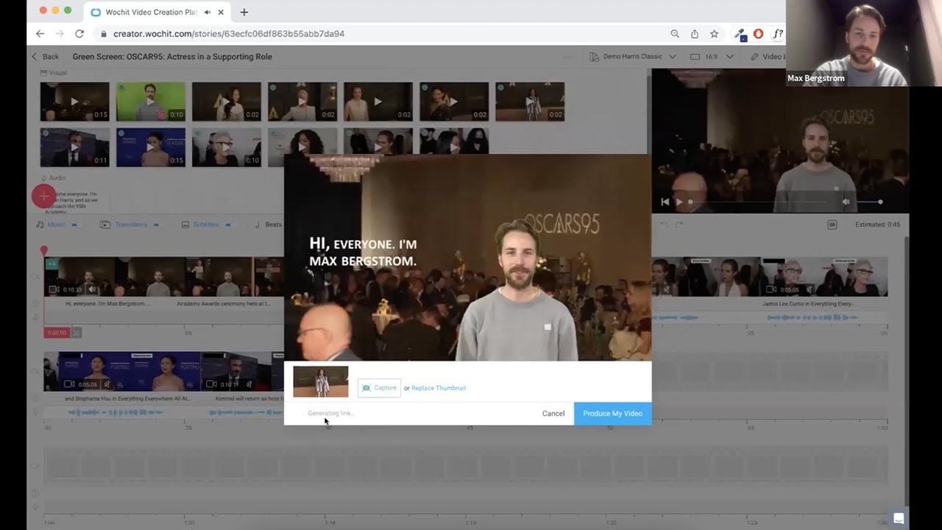Click the Jamie Lee Curtis timeline clip

(x=825, y=276)
